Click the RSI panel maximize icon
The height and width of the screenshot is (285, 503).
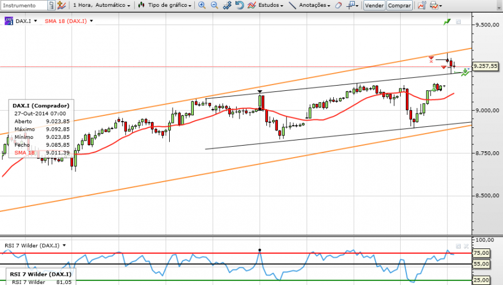458,246
